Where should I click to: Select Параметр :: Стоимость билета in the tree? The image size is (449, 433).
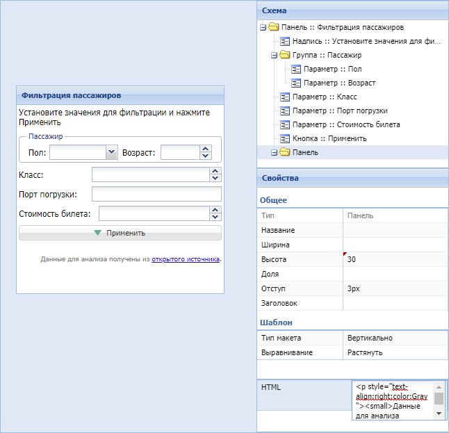click(x=345, y=125)
